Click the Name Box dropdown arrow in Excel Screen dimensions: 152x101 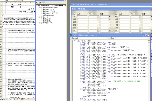point(15,1)
